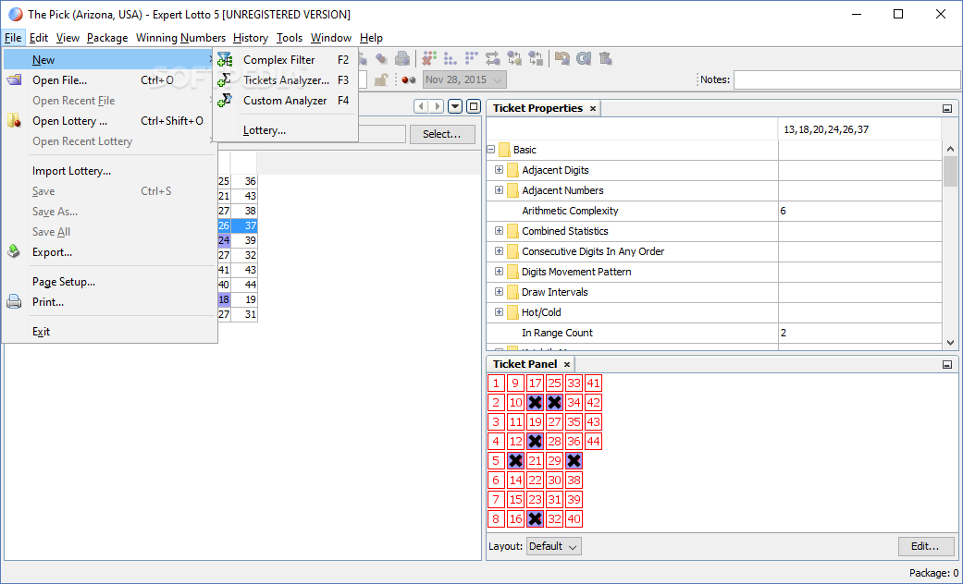963x584 pixels.
Task: Open the Layout Default dropdown
Action: pyautogui.click(x=553, y=546)
